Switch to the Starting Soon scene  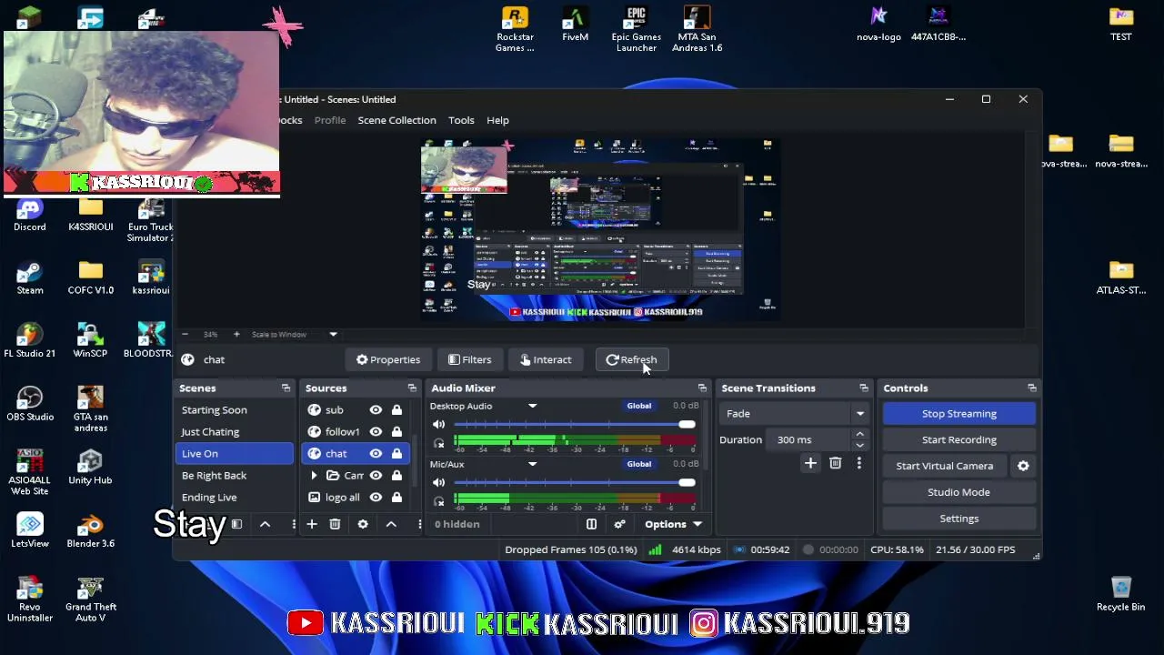pyautogui.click(x=234, y=410)
